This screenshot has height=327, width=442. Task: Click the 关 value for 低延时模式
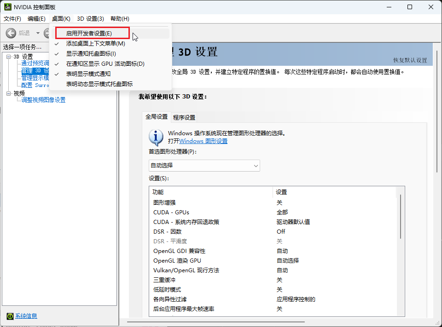pos(279,290)
